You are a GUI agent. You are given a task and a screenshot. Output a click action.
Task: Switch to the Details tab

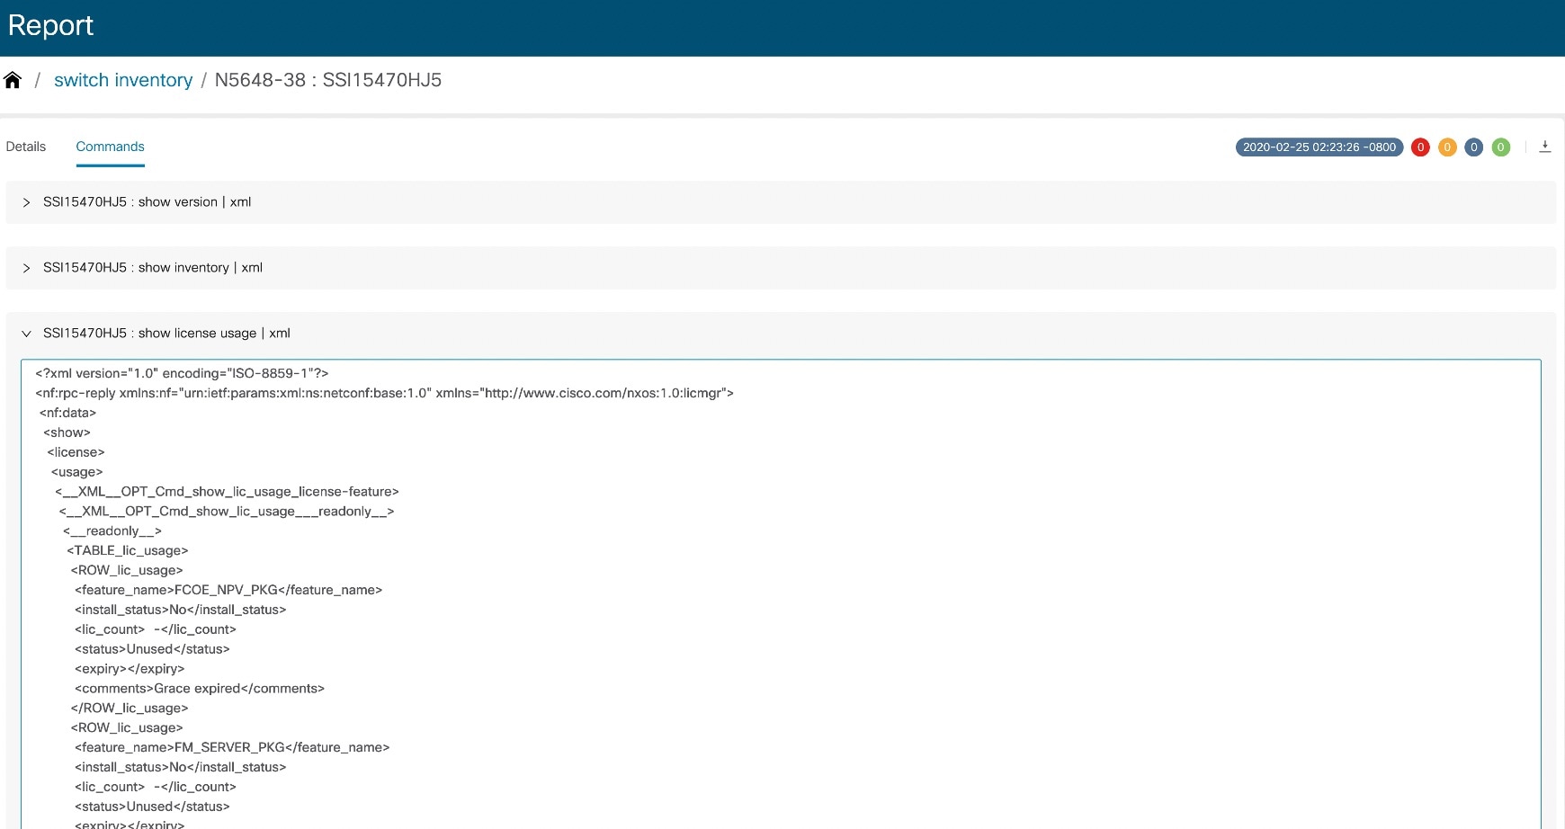(25, 147)
